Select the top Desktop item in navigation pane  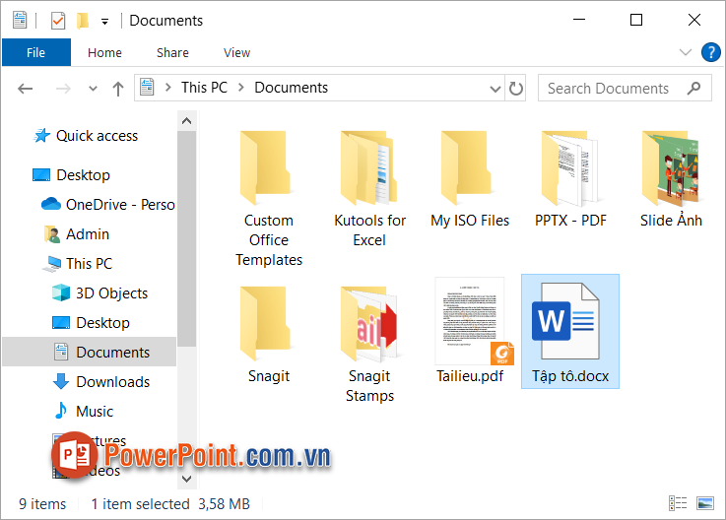pos(83,175)
